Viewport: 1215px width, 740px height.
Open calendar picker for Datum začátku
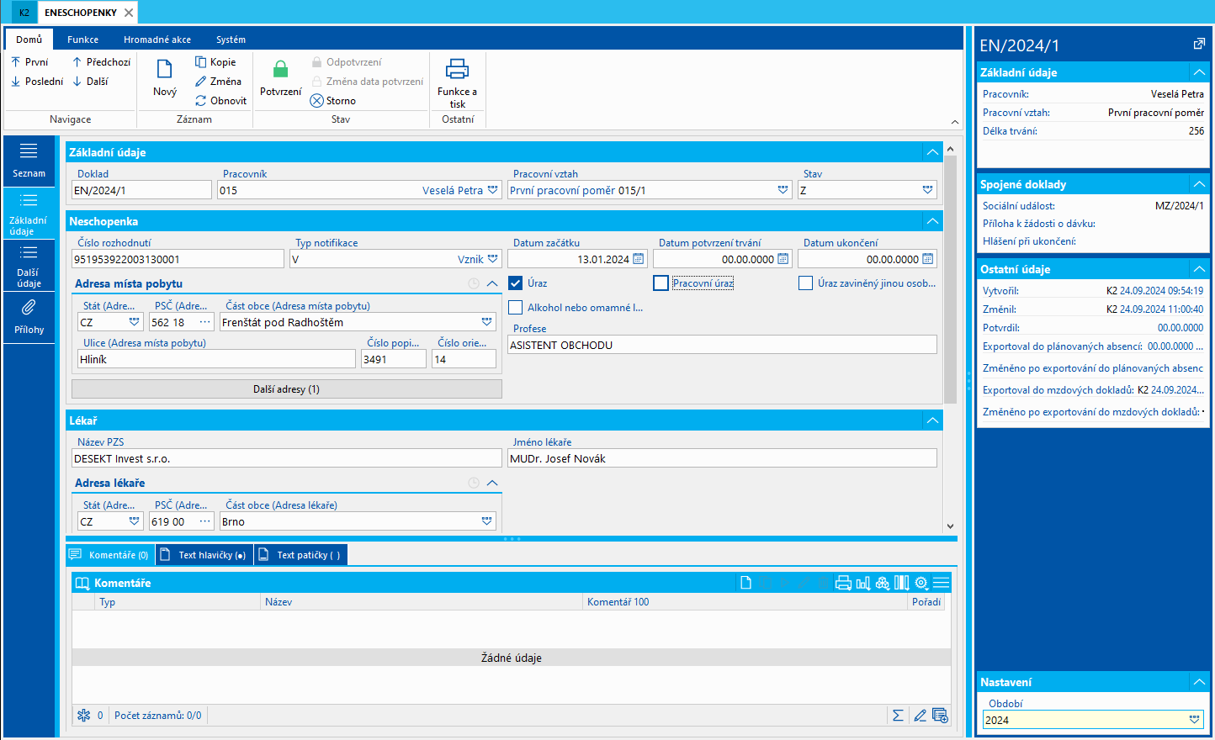(x=639, y=260)
